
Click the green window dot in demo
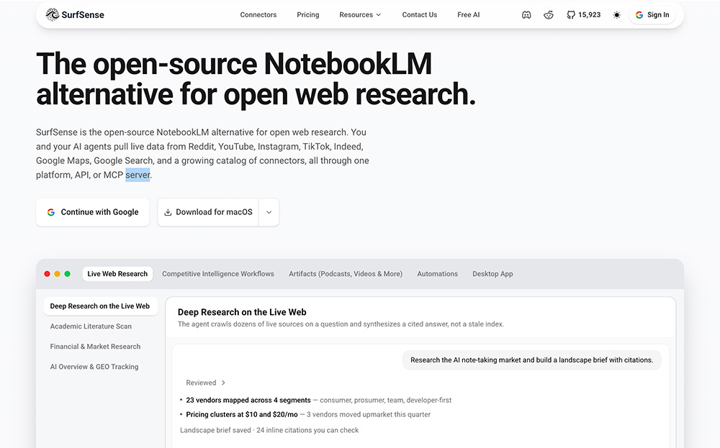67,274
